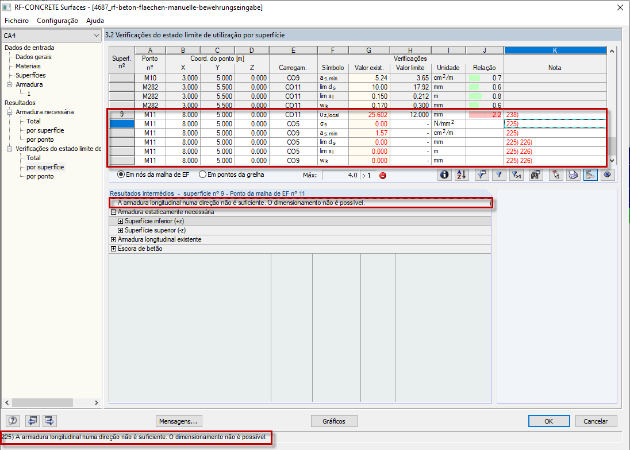Screen dimensions: 630x450
Task: Pick surface graphically with the cursor icon
Action: [556, 175]
